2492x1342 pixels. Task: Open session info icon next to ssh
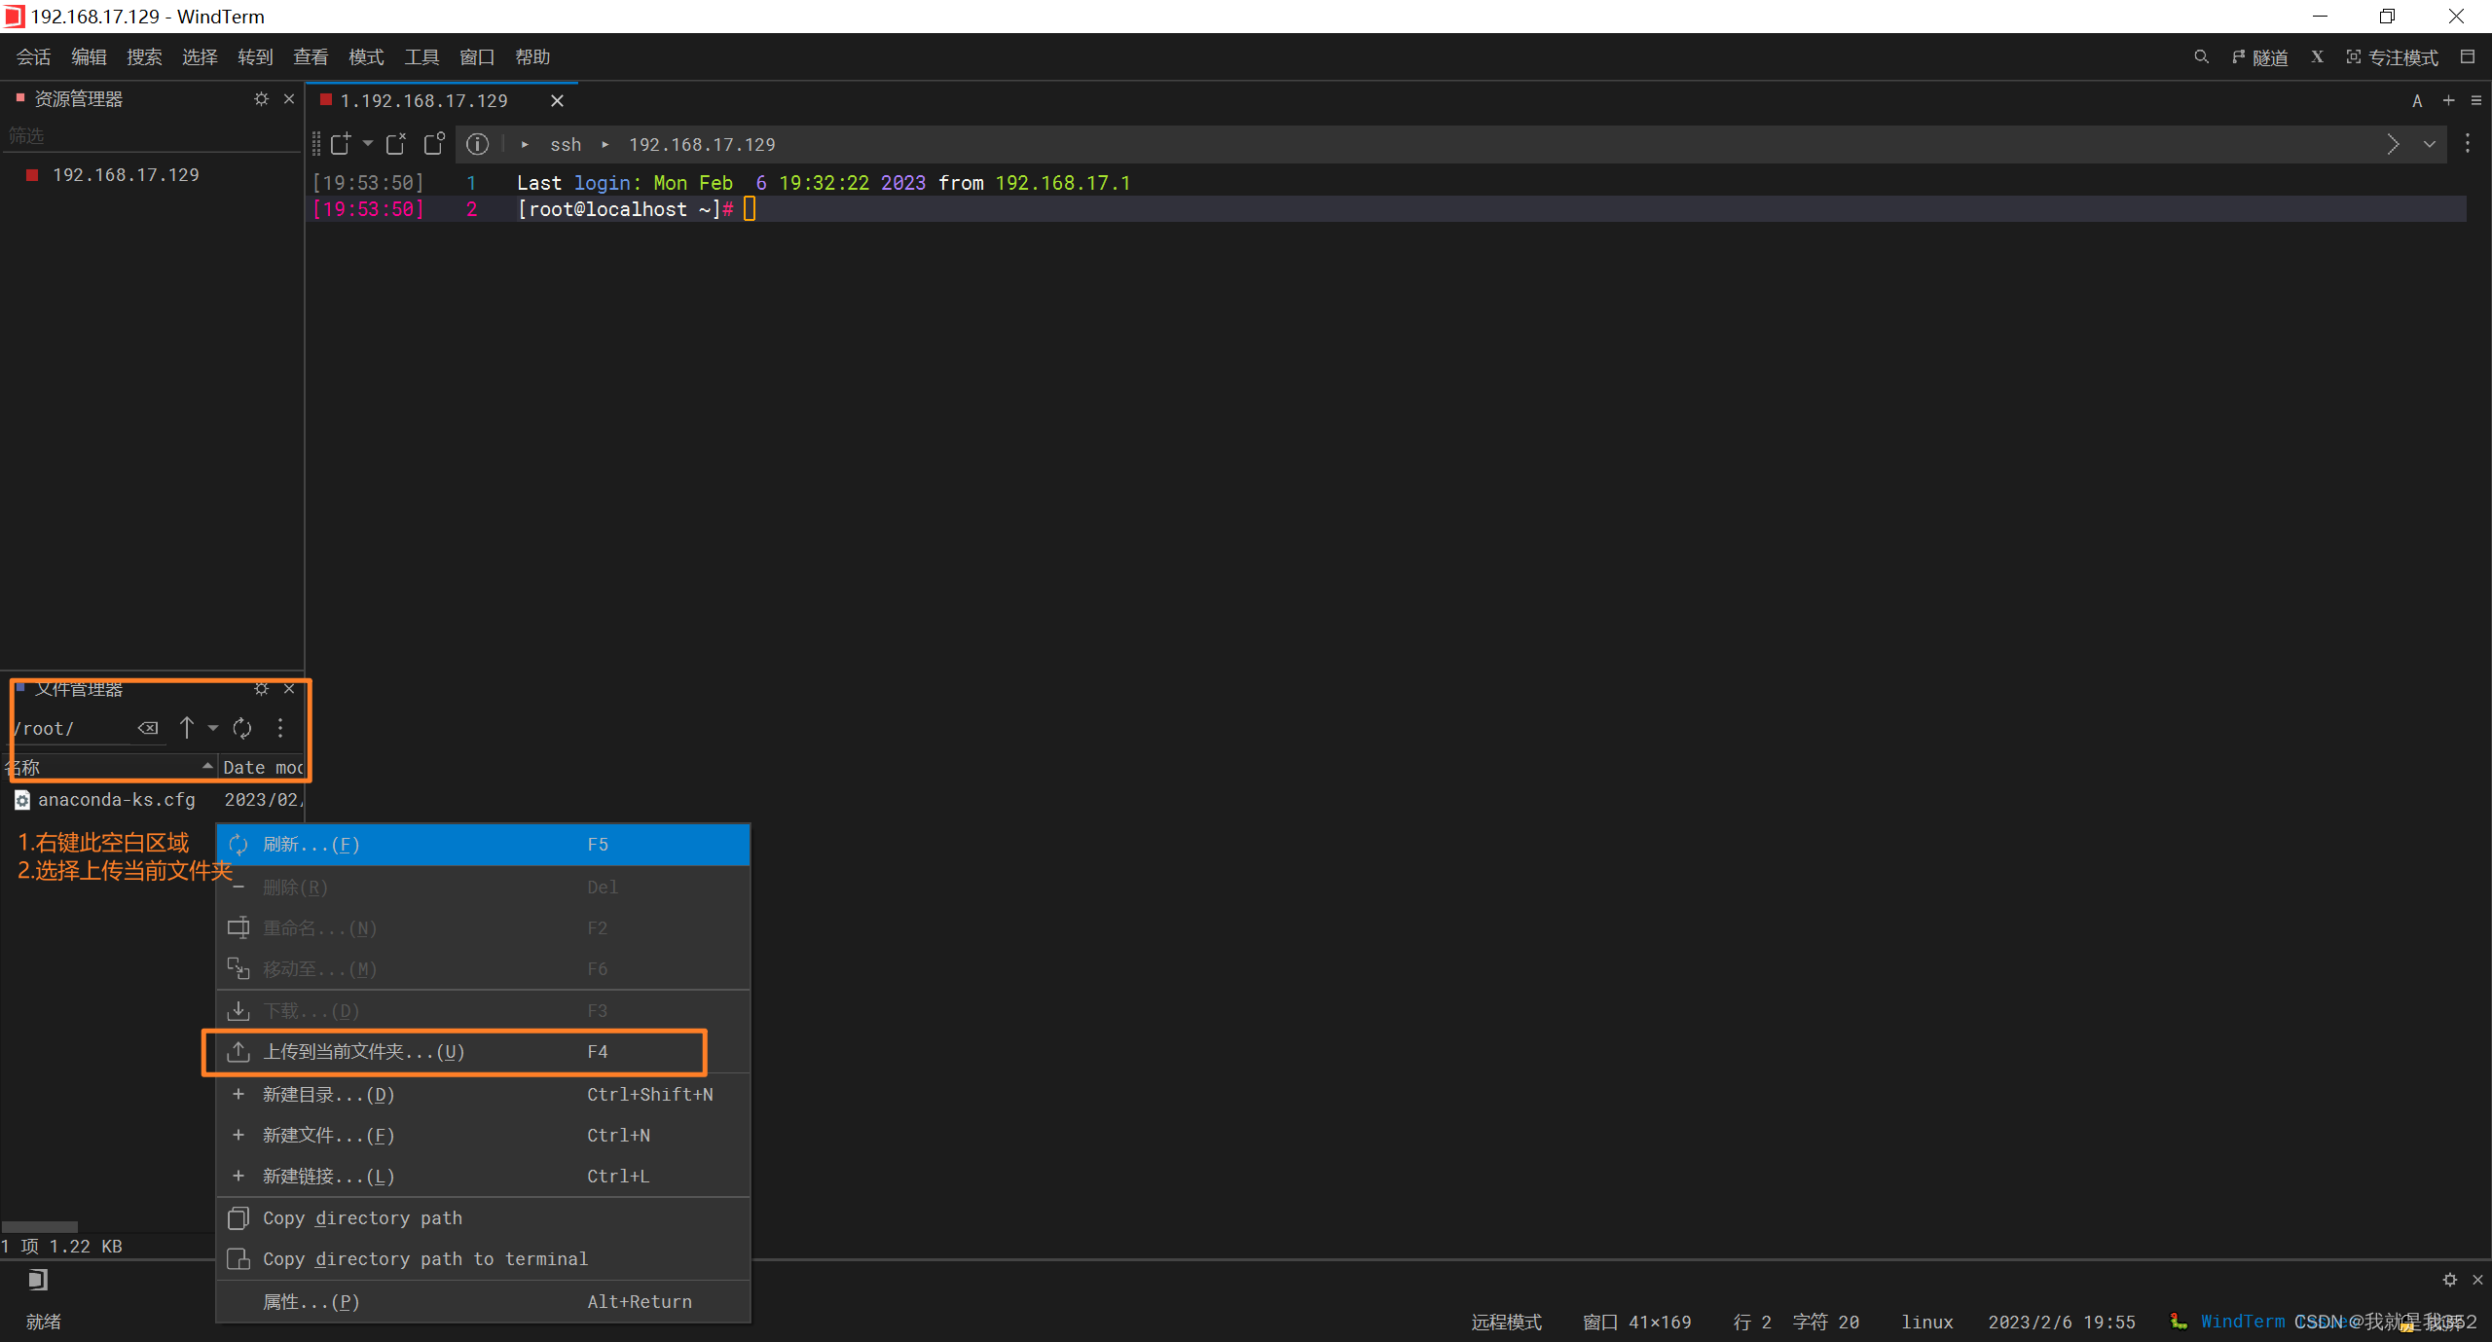(477, 144)
